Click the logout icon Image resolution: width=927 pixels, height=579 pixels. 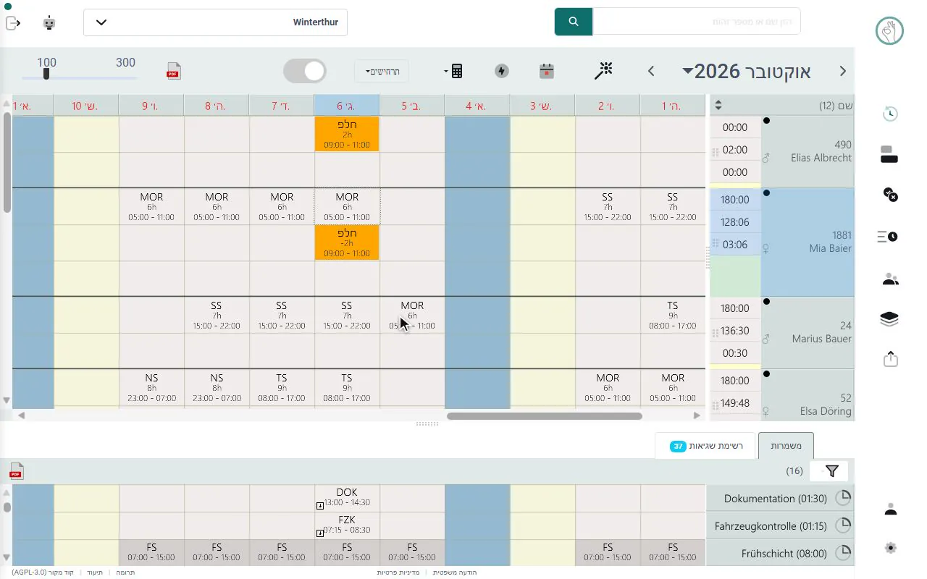pyautogui.click(x=13, y=23)
